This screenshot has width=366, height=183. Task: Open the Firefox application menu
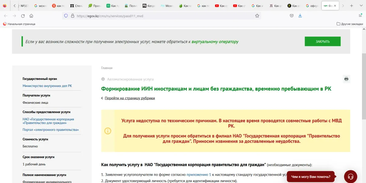pos(360,16)
